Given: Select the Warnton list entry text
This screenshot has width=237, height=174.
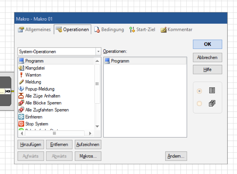Looking at the screenshot, I should click(33, 75).
